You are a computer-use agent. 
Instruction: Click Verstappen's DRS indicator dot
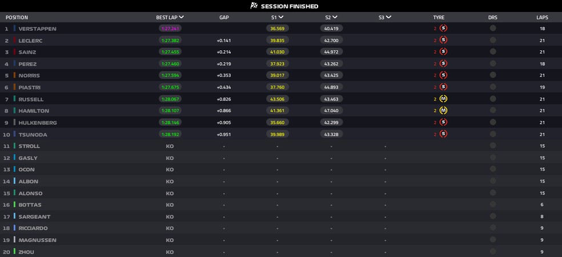point(493,28)
